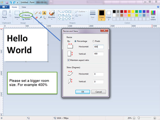
Task: Select the Eraser tool
Action: (x=37, y=18)
